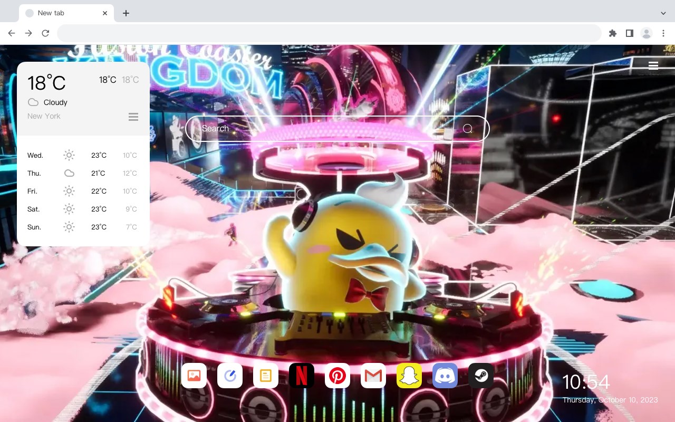Image resolution: width=675 pixels, height=422 pixels.
Task: Close the New tab tab
Action: coord(105,13)
